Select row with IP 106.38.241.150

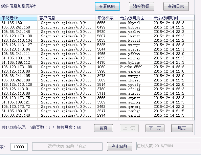[96, 27]
